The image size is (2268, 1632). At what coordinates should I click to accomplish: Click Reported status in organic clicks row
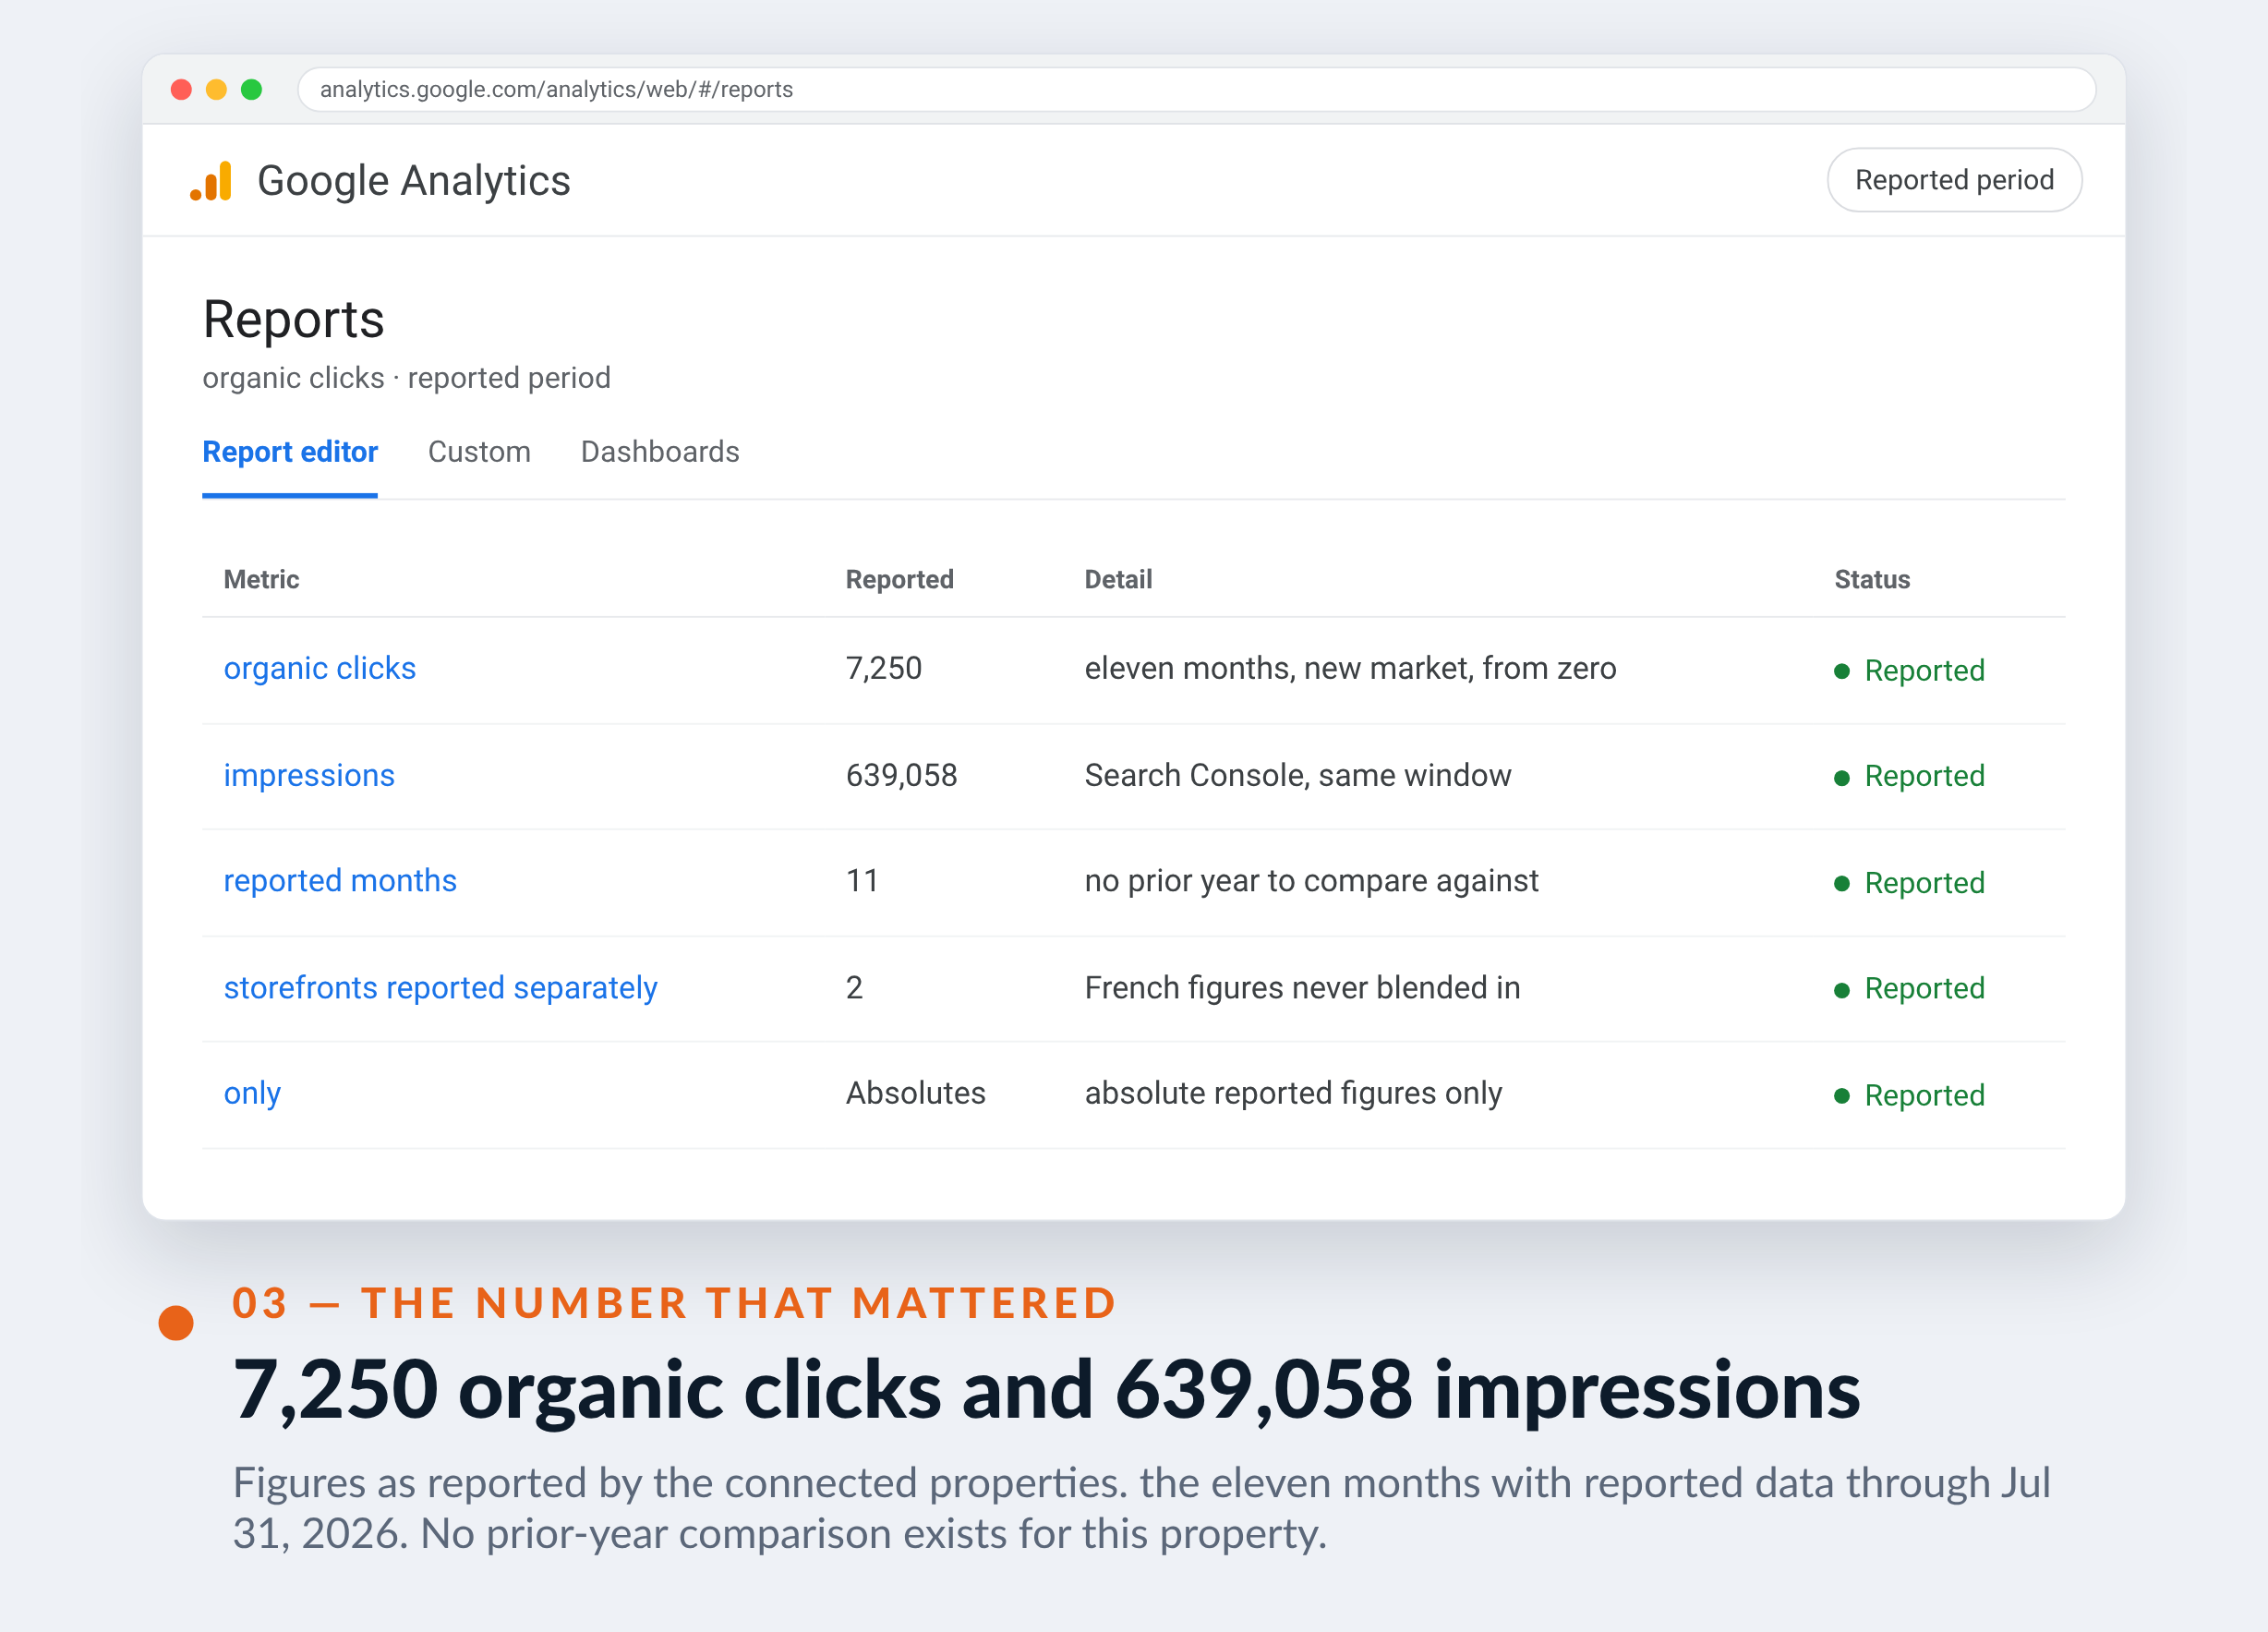click(x=1909, y=671)
